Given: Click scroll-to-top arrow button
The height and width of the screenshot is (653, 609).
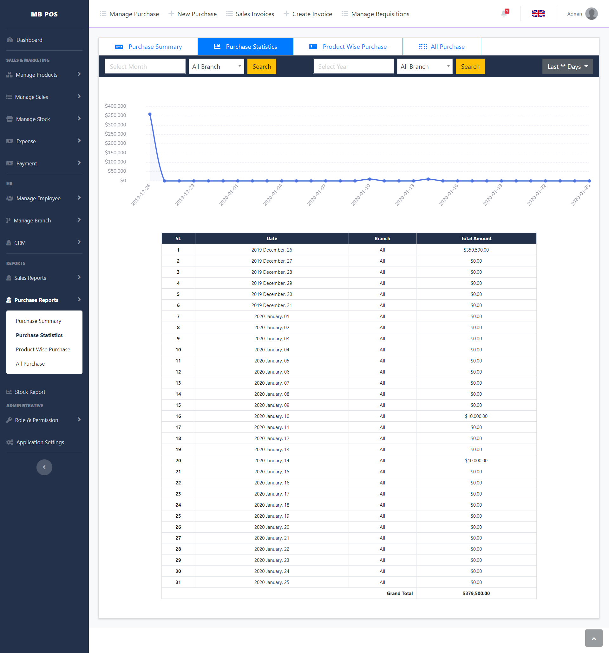Looking at the screenshot, I should coord(593,638).
